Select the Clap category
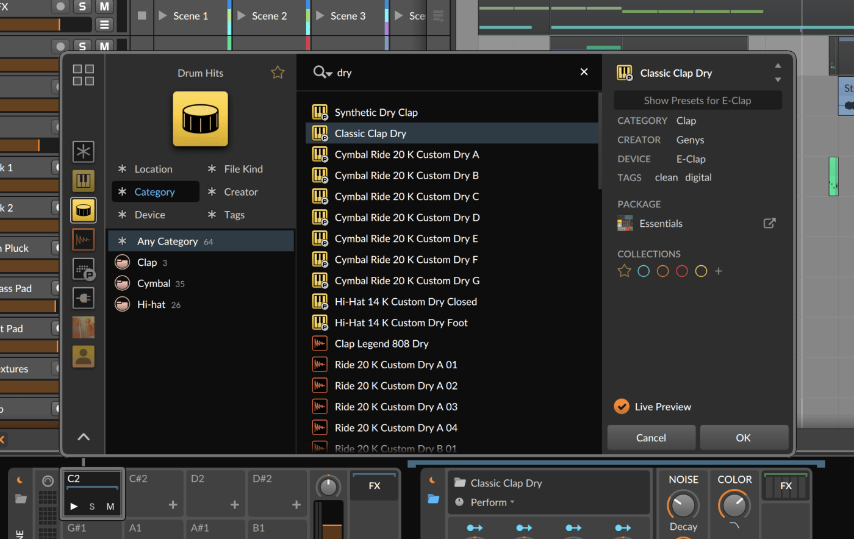Image resolution: width=854 pixels, height=539 pixels. pos(201,263)
